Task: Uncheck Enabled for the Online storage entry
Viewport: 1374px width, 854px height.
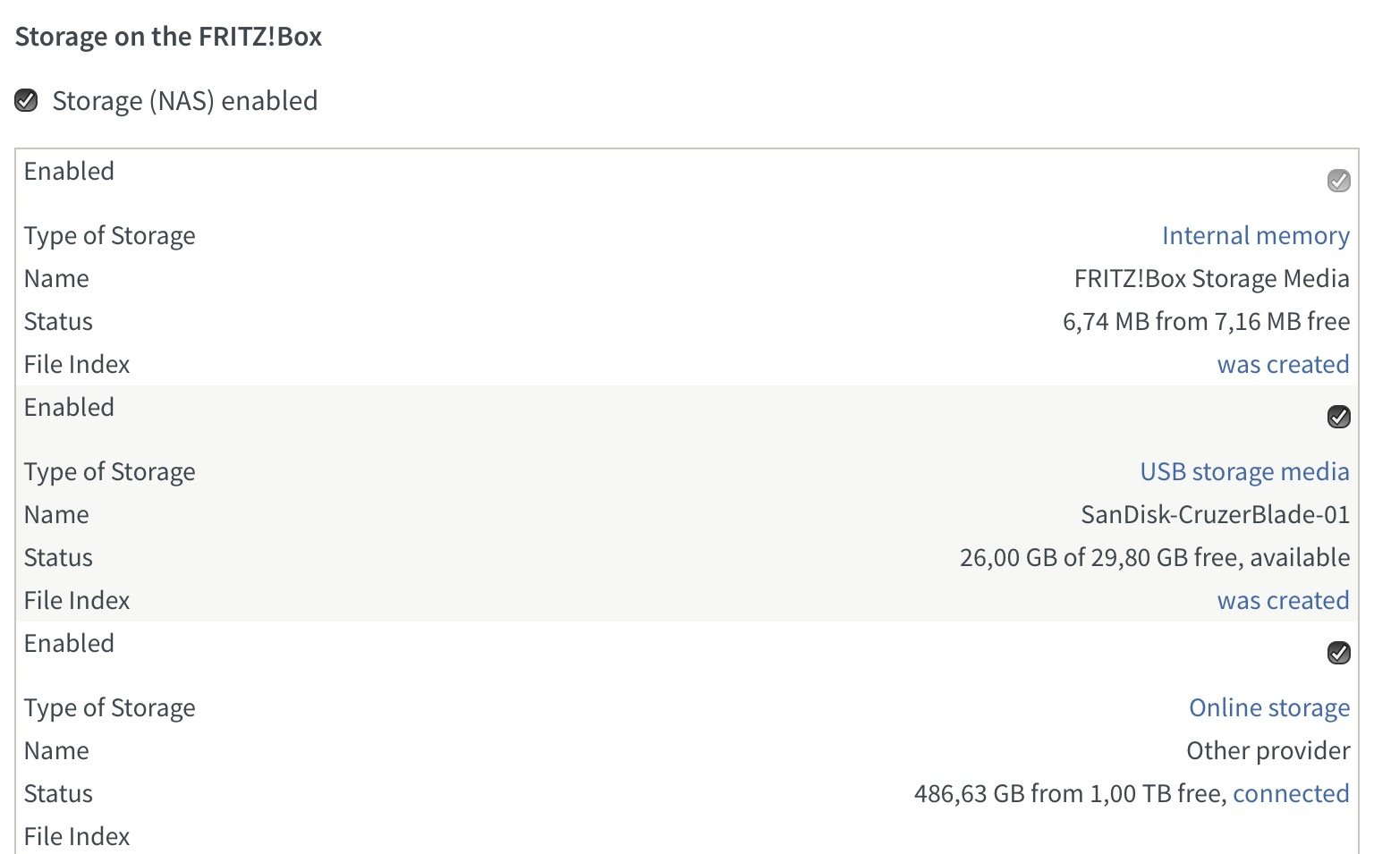Action: 1338,653
